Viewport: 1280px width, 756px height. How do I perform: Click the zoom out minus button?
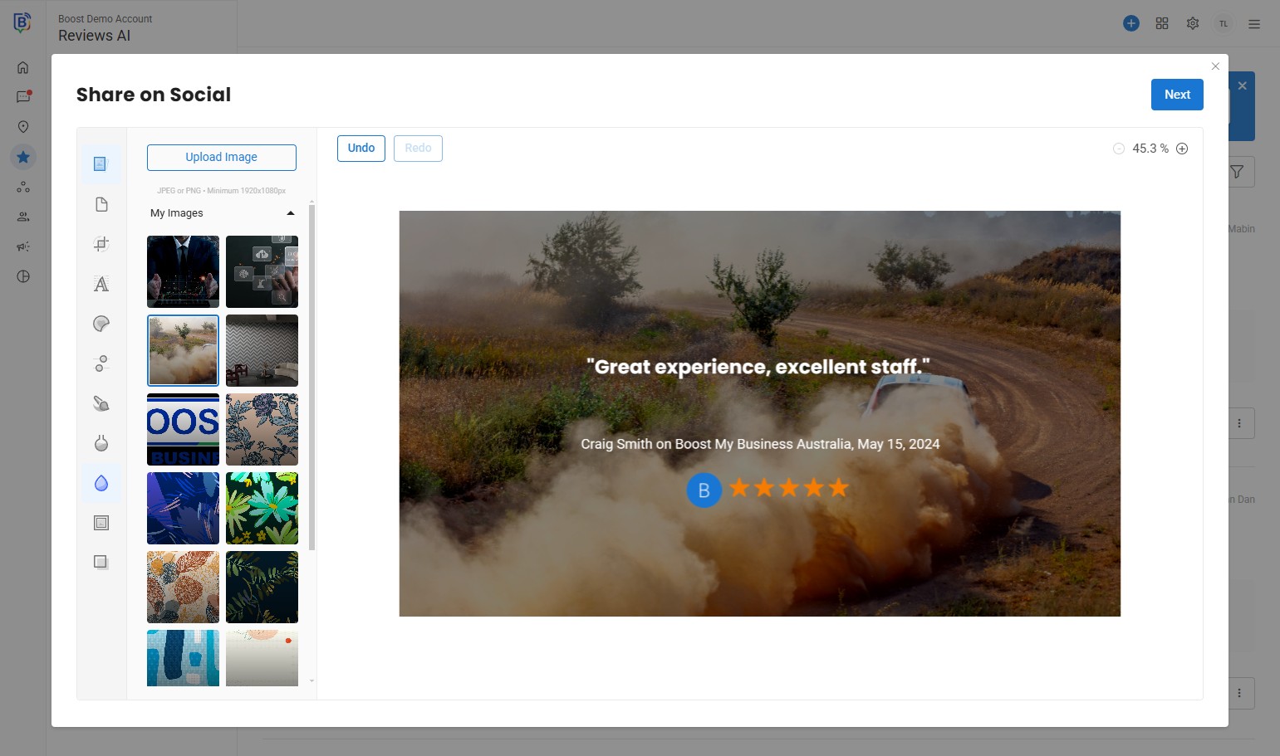tap(1119, 149)
